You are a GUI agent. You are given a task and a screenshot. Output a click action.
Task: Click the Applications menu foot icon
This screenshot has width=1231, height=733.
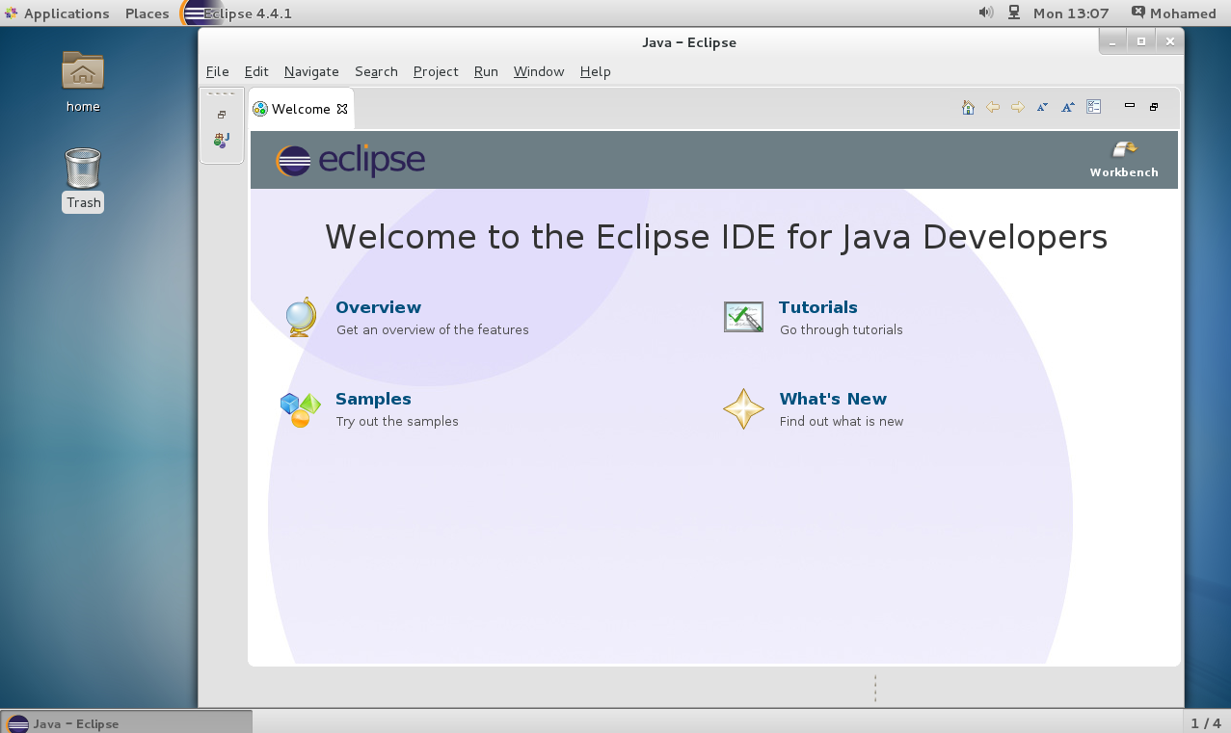(12, 13)
